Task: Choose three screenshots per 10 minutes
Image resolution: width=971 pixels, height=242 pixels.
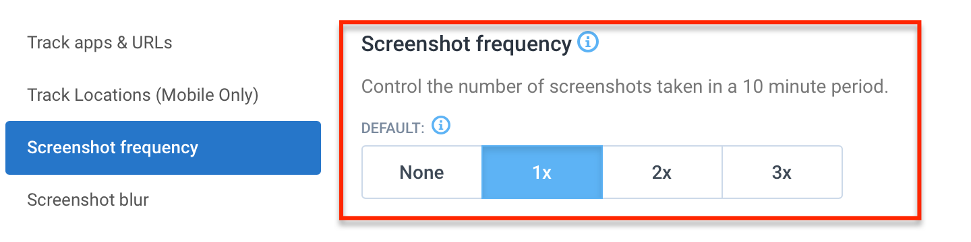Action: tap(782, 173)
